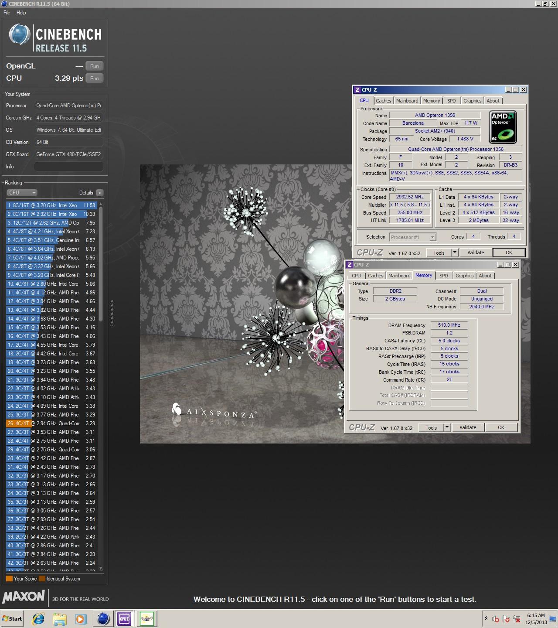Click OK in CPU-Z Memory window
This screenshot has height=628, width=558.
pos(501,428)
